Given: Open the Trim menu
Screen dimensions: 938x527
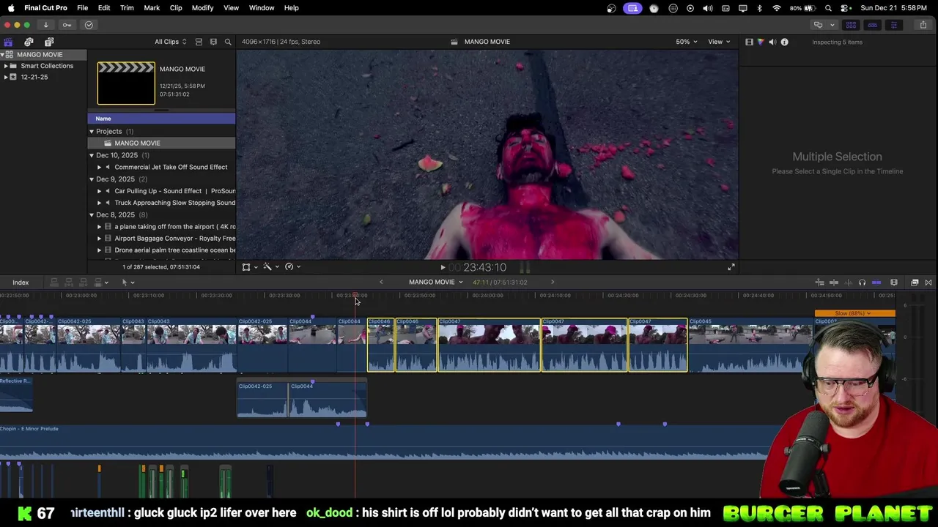Looking at the screenshot, I should click(x=127, y=7).
